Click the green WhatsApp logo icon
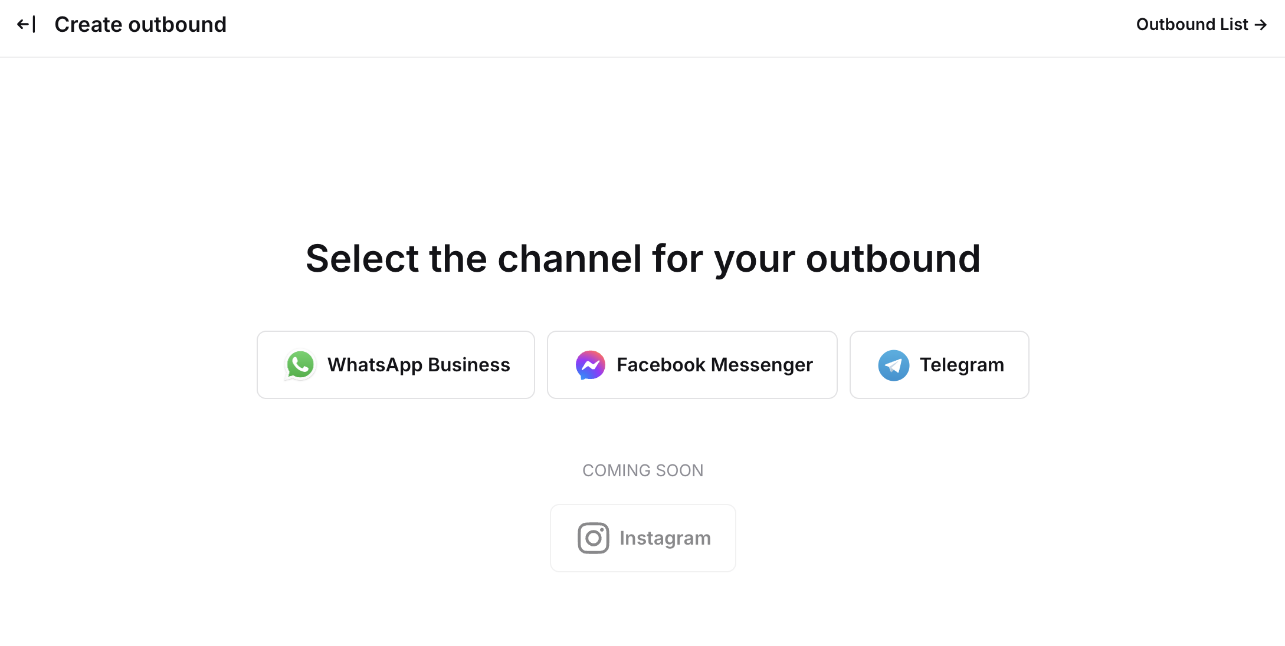This screenshot has height=646, width=1285. pos(300,365)
